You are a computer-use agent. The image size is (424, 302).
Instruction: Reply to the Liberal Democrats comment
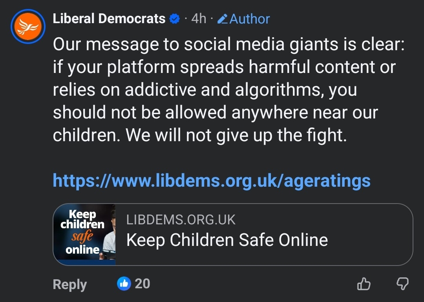coord(69,284)
